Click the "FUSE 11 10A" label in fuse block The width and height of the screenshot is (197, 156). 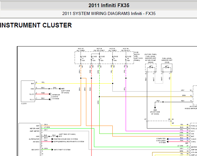point(84,58)
